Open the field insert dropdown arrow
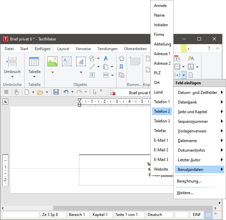226x220 pixels. (x=184, y=75)
